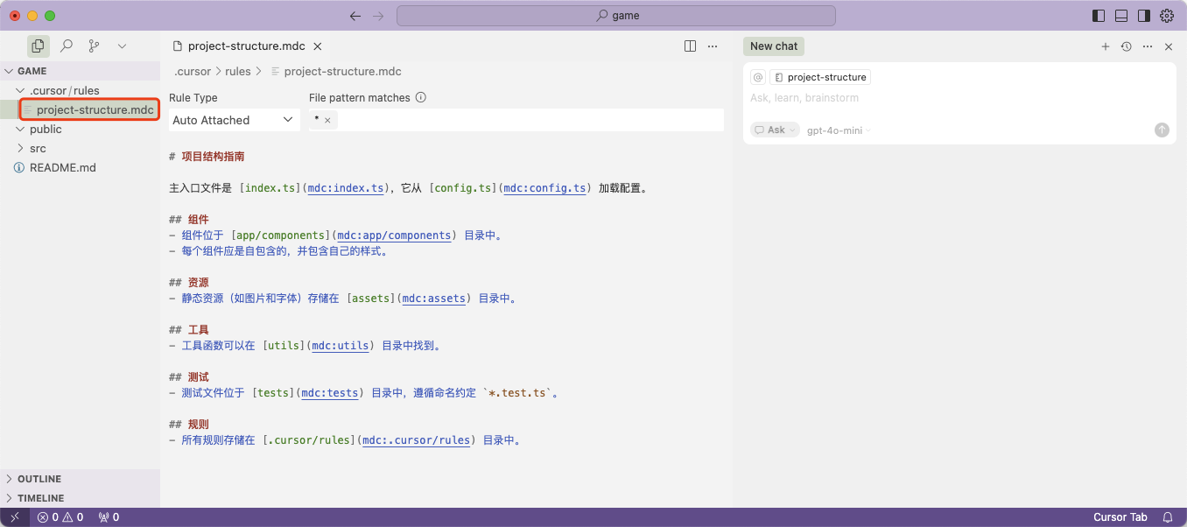Open README.md file
This screenshot has width=1187, height=527.
click(80, 167)
